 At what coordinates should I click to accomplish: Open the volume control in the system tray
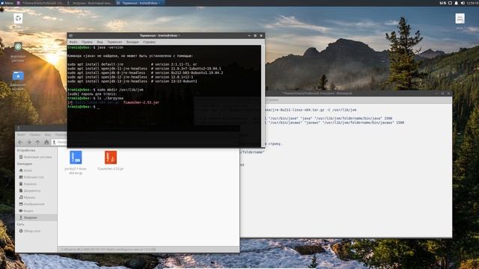[x=463, y=3]
